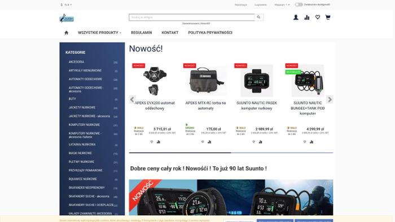Compare APEKS MTX-RC torba icon
Screen dimensions: 395x222
coord(209,142)
